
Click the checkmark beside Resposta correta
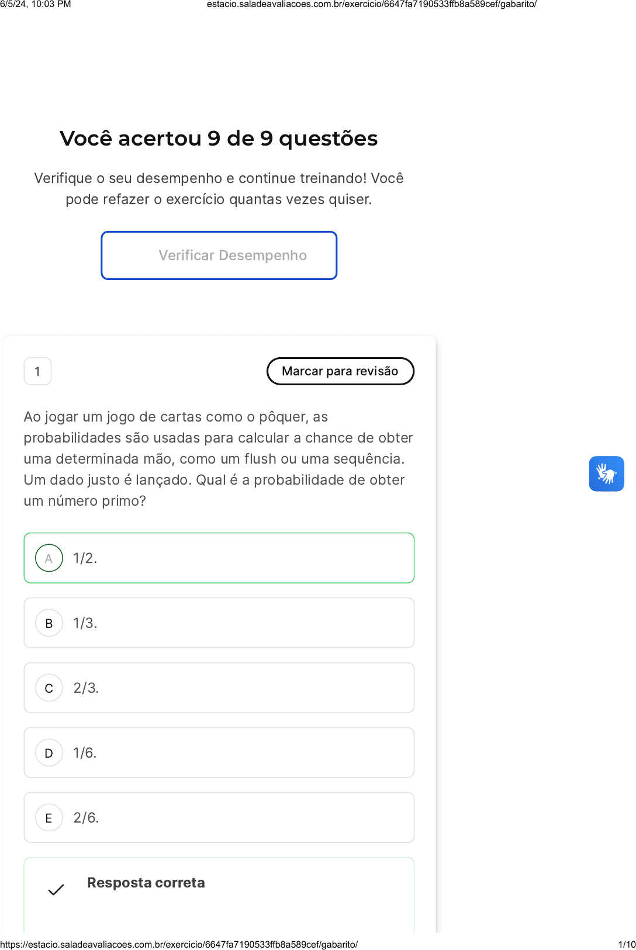coord(56,890)
